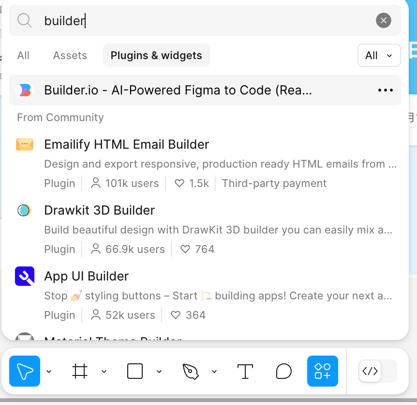The width and height of the screenshot is (417, 405).
Task: Run the Builder.io Figma to Code plugin
Action: point(178,90)
